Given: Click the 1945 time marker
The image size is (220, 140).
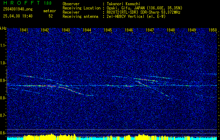Looking at the screenshot, I should [108, 30].
